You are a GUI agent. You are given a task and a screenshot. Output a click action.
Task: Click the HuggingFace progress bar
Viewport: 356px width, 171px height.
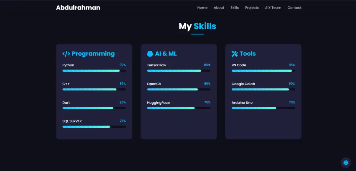179,108
